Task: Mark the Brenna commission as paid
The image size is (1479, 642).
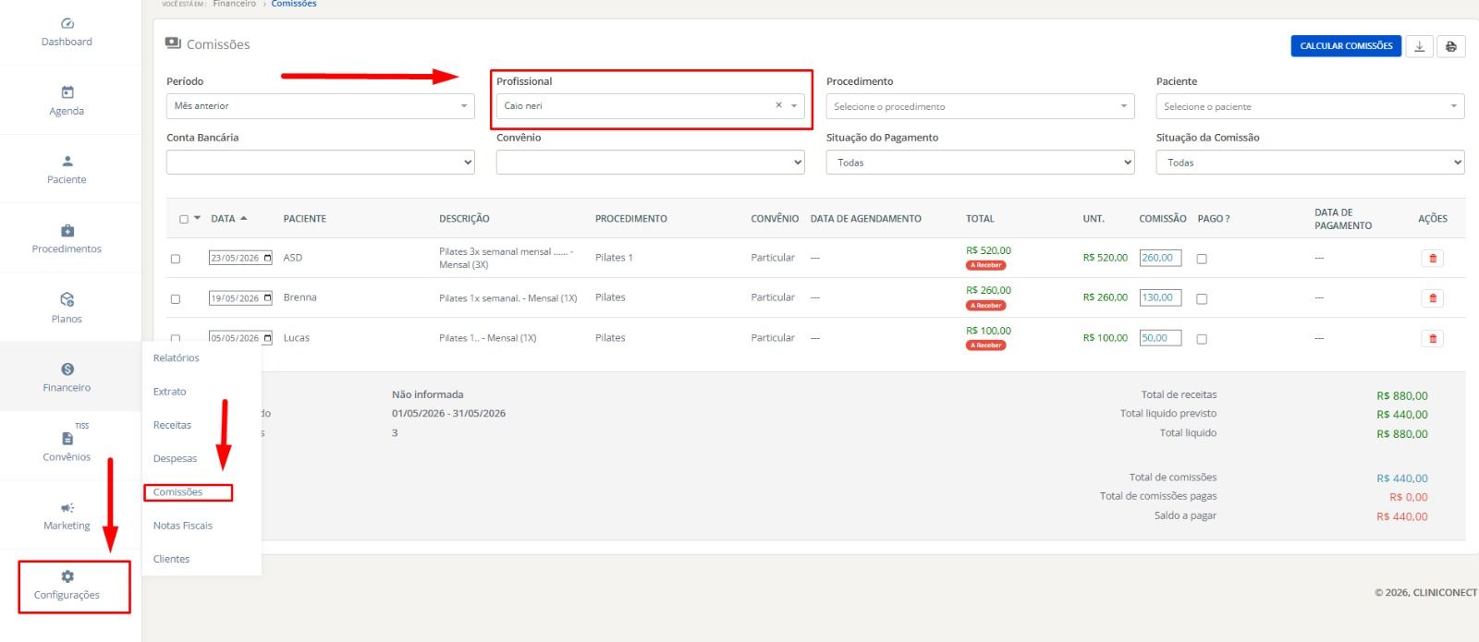Action: coord(1202,299)
